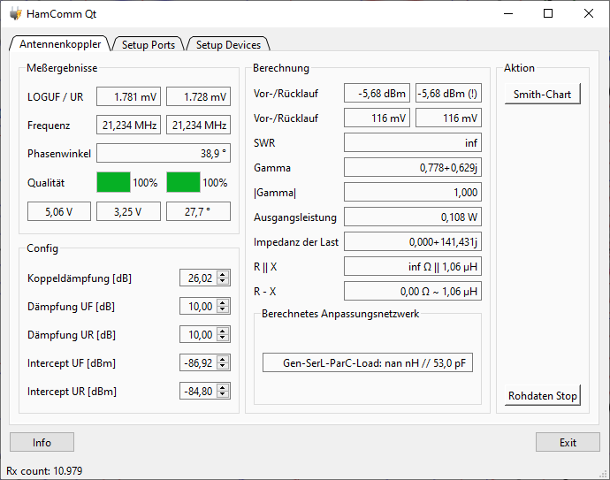Click the Impedanz der Last field
This screenshot has width=610, height=480.
click(413, 241)
